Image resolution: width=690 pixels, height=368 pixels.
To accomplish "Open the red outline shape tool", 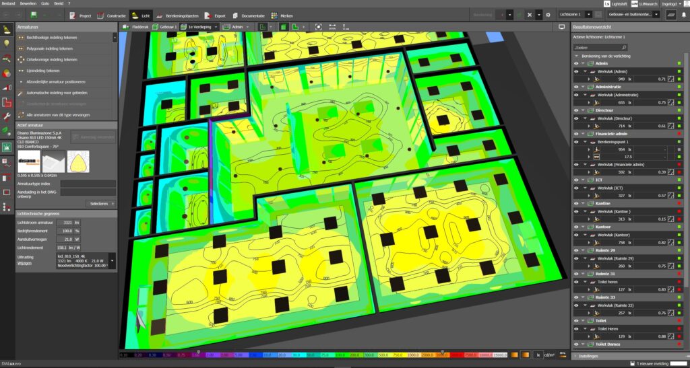I will coord(7,103).
